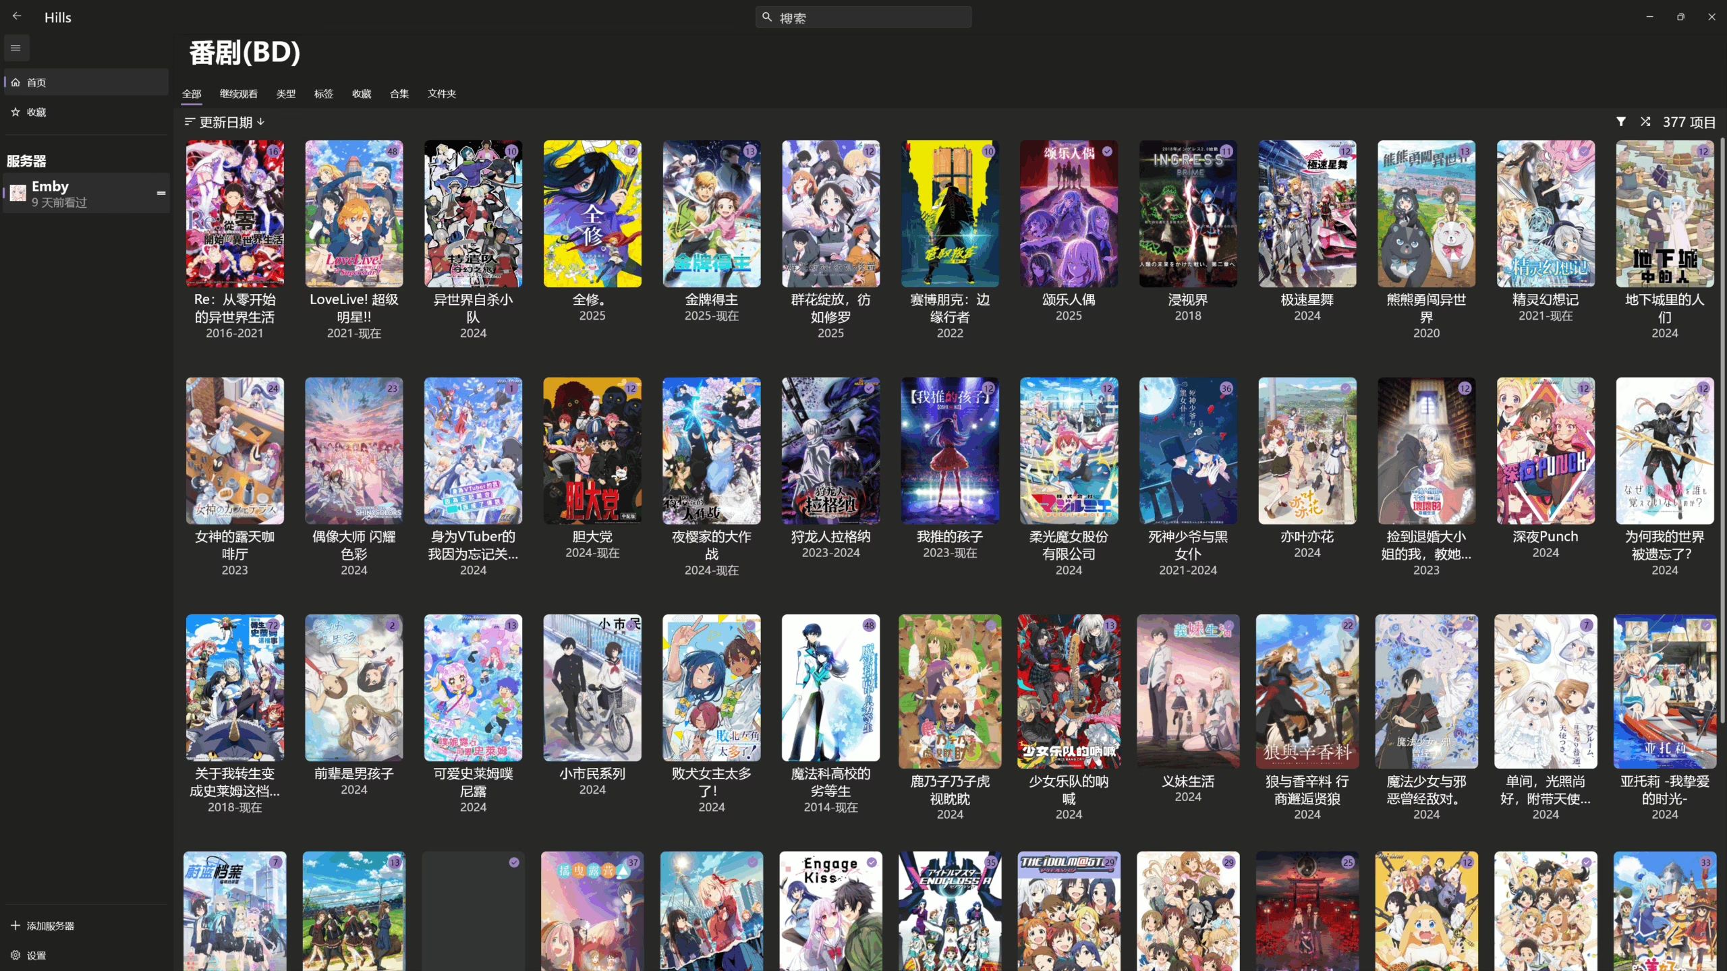Click the back arrow icon

pos(17,16)
